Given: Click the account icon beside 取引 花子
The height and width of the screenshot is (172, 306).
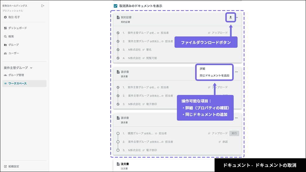Looking at the screenshot, I should (x=5, y=17).
